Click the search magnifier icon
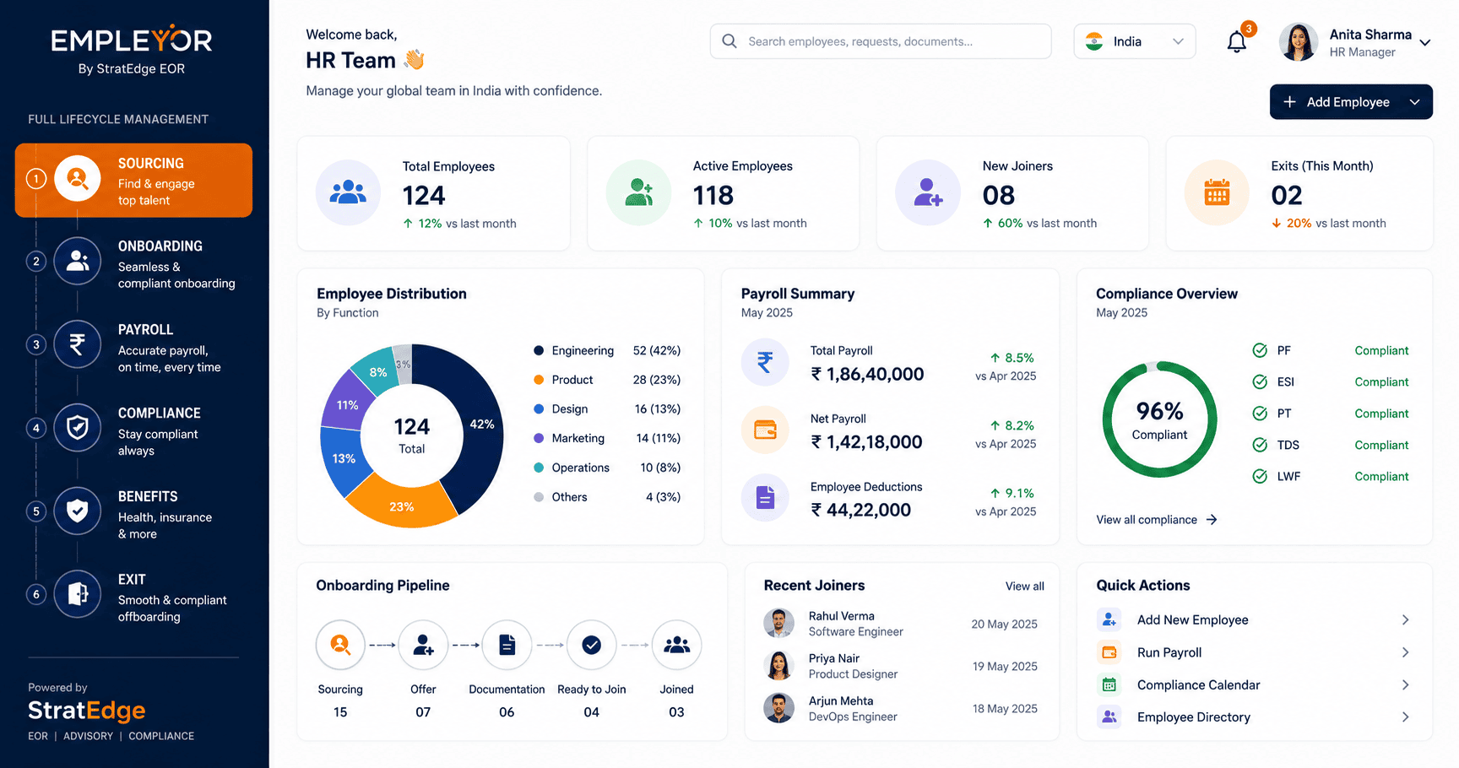 point(729,41)
